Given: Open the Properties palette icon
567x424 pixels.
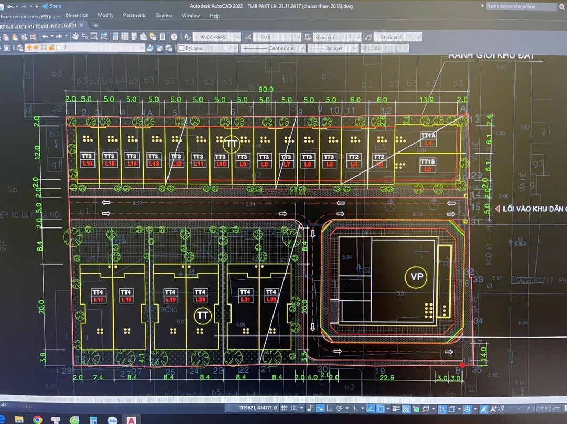Looking at the screenshot, I should point(115,37).
